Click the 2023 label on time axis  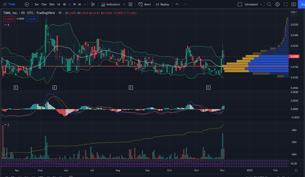click(250, 170)
